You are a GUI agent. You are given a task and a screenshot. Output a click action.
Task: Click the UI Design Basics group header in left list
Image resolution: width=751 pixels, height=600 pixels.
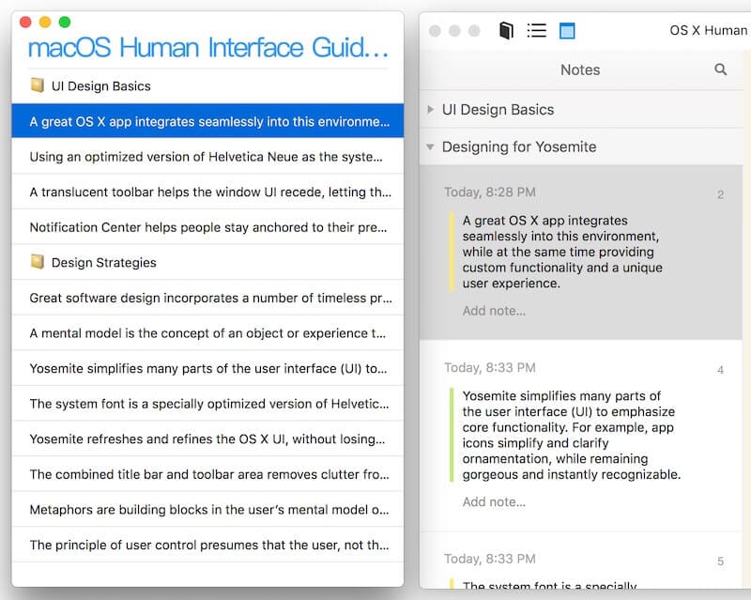207,85
